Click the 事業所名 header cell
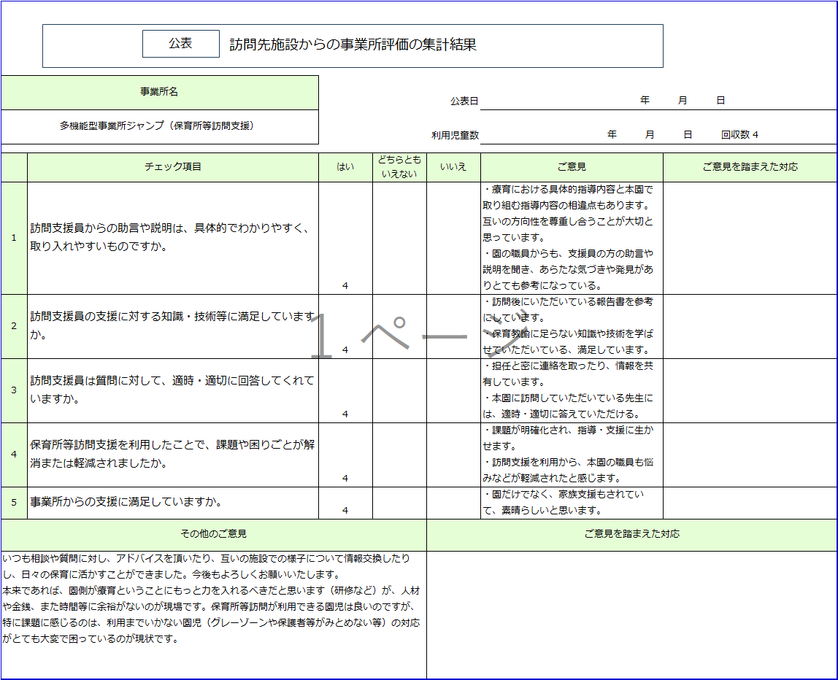838x680 pixels. [160, 93]
